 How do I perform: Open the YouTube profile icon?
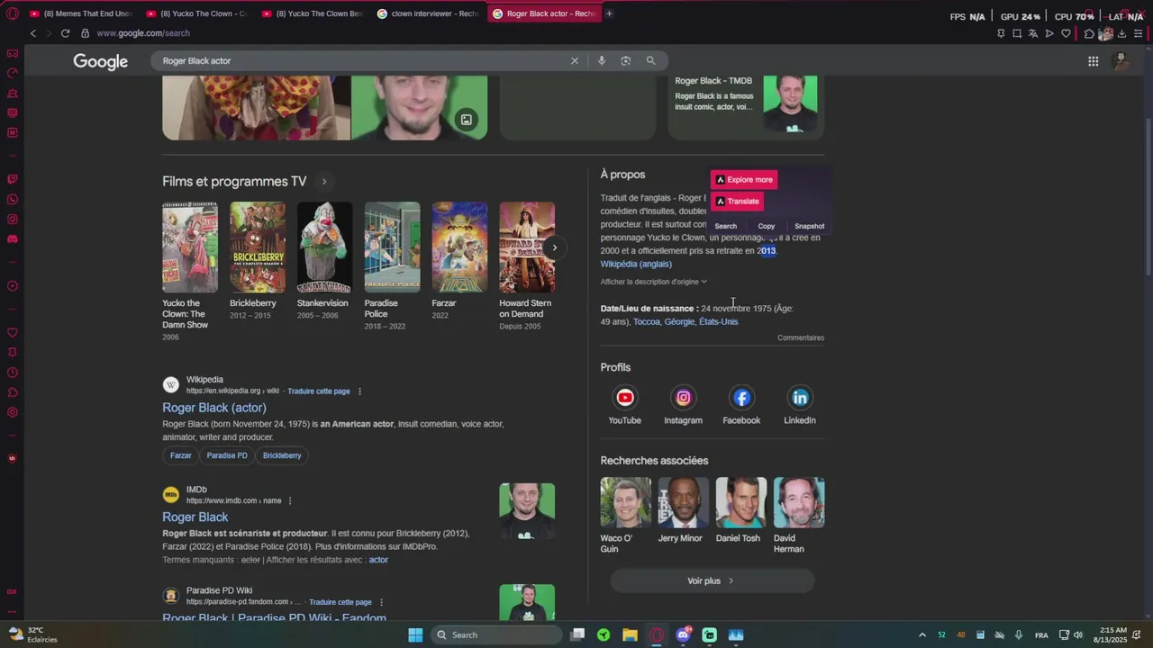tap(624, 397)
